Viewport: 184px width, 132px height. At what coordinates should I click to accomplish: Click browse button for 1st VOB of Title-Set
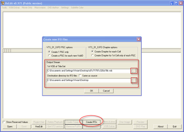click(134, 71)
